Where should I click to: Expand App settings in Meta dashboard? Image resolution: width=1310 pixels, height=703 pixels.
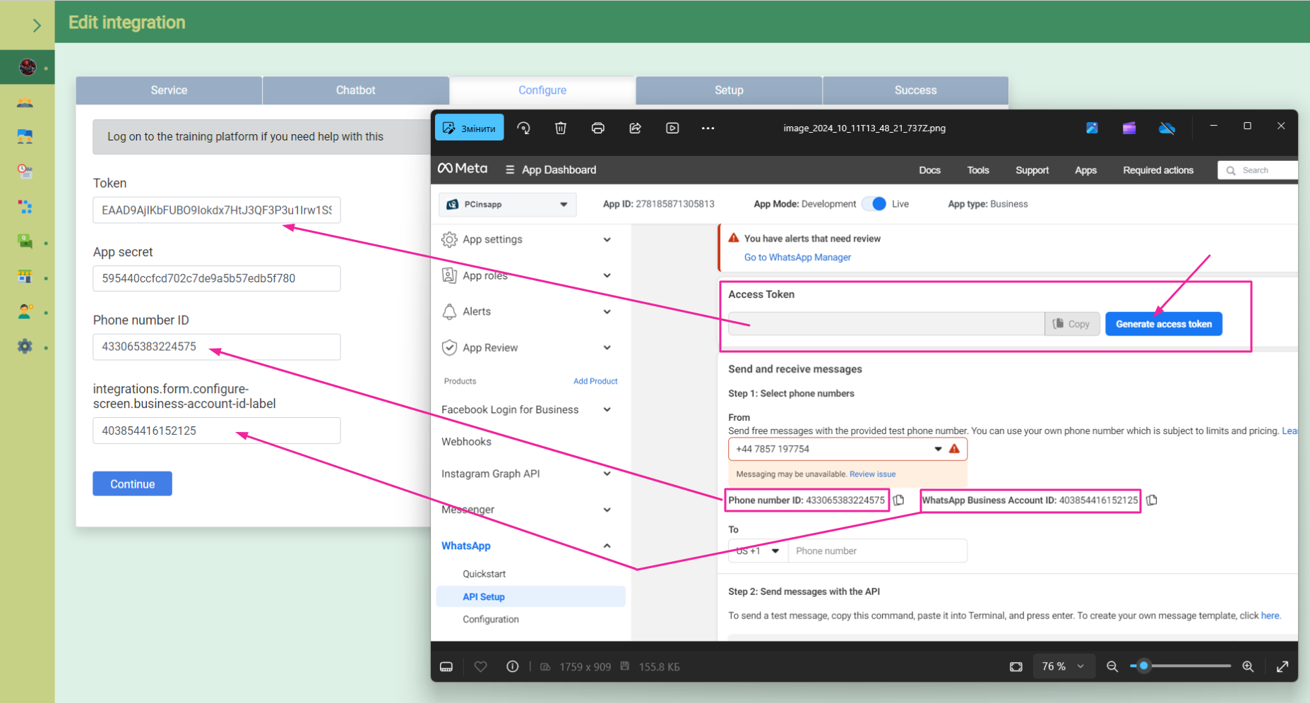[527, 239]
